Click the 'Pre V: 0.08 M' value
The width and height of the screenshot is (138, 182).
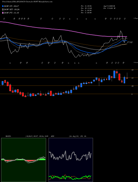pos(109,8)
